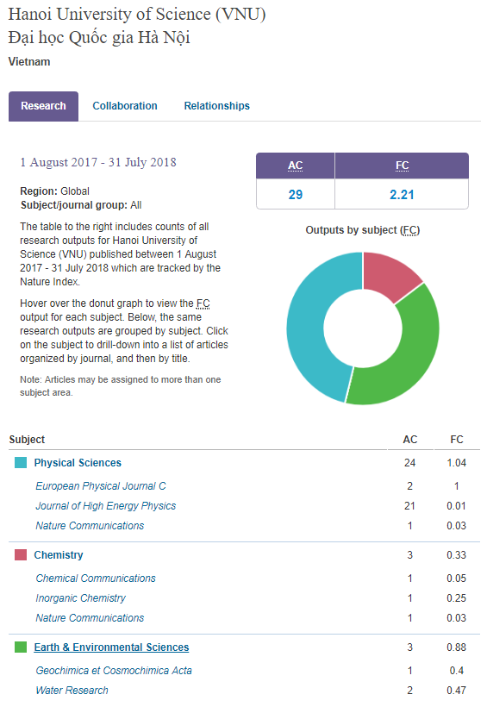Click the green Earth & Environmental Sciences square
Image resolution: width=487 pixels, height=713 pixels.
pyautogui.click(x=21, y=647)
